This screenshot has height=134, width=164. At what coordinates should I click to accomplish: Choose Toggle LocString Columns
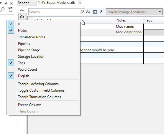pyautogui.click(x=38, y=84)
